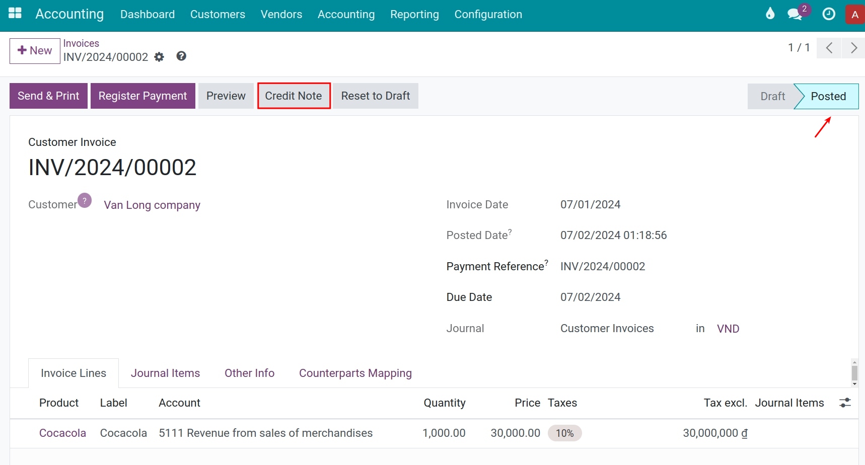865x465 pixels.
Task: Create a New invoice
Action: tap(35, 51)
